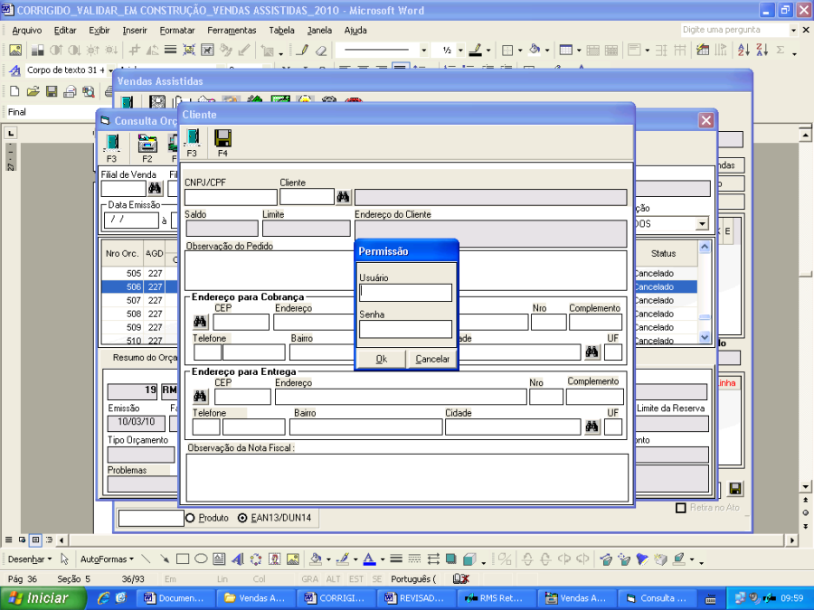This screenshot has height=610, width=814.
Task: Click the Word Save icon in standard toolbar
Action: 52,91
